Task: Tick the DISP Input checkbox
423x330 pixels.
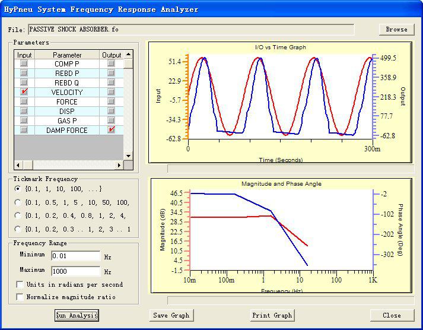Action: pyautogui.click(x=24, y=111)
